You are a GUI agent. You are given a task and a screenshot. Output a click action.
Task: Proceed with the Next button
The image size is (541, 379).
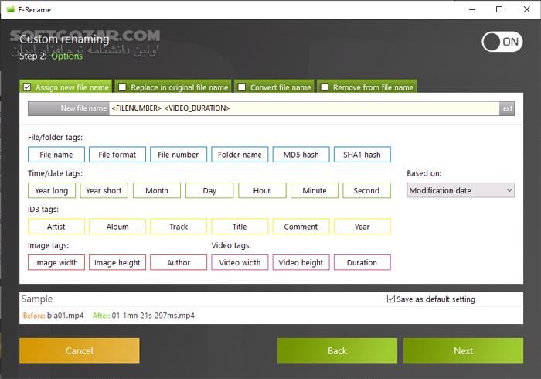[x=463, y=350]
